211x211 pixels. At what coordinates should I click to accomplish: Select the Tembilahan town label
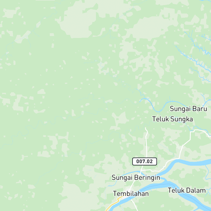coord(131,194)
